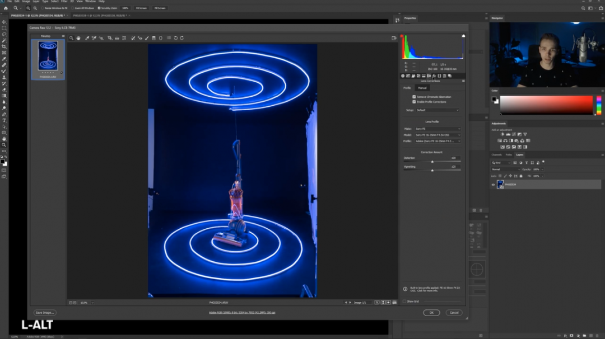Open the layer Opacity dropdown arrow

click(x=542, y=170)
